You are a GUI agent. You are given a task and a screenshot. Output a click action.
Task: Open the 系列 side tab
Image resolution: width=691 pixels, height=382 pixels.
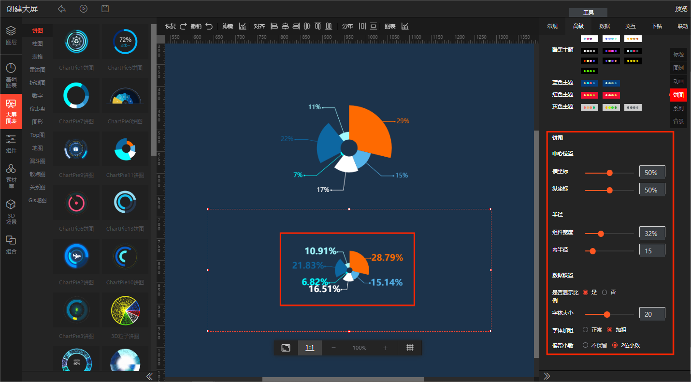pos(678,108)
